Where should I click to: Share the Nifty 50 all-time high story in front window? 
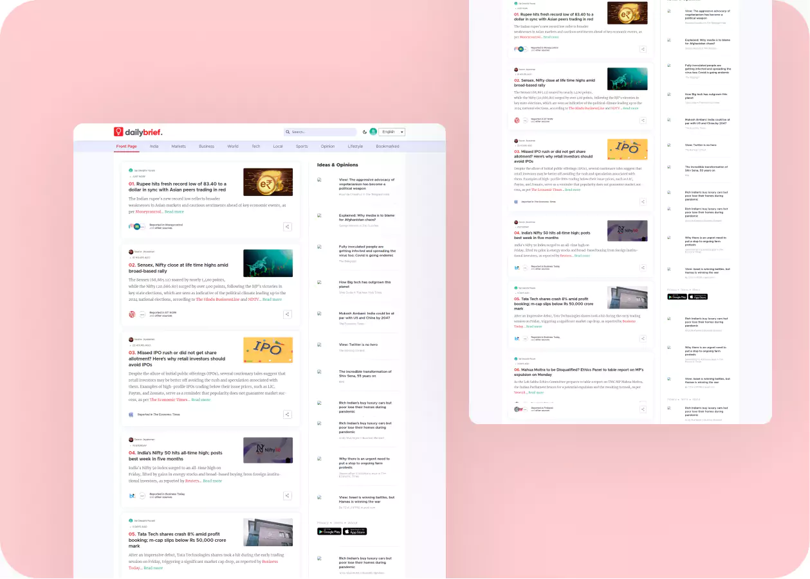pos(288,495)
